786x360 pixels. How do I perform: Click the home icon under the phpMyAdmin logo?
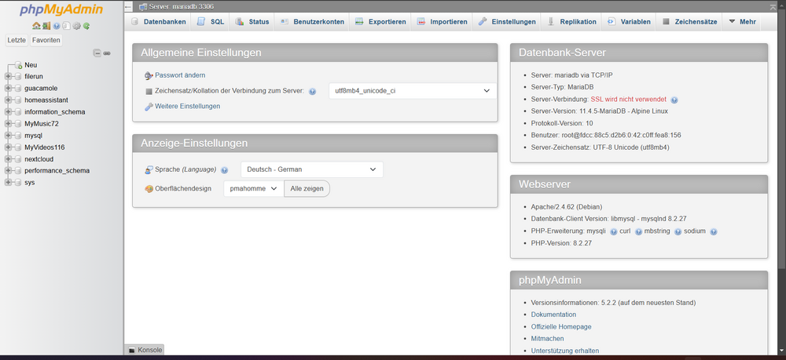(x=36, y=26)
